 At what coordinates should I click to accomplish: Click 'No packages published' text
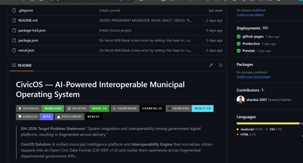pos(252,72)
